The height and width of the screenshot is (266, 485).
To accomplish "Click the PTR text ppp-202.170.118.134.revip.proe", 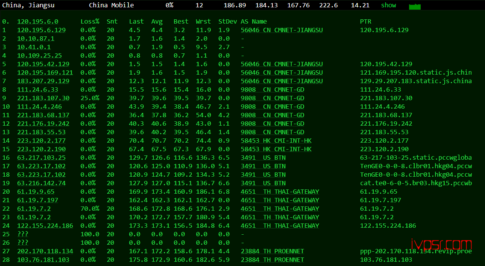I will pyautogui.click(x=416, y=251).
